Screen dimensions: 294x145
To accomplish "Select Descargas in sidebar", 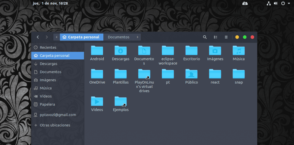I will 48,64.
